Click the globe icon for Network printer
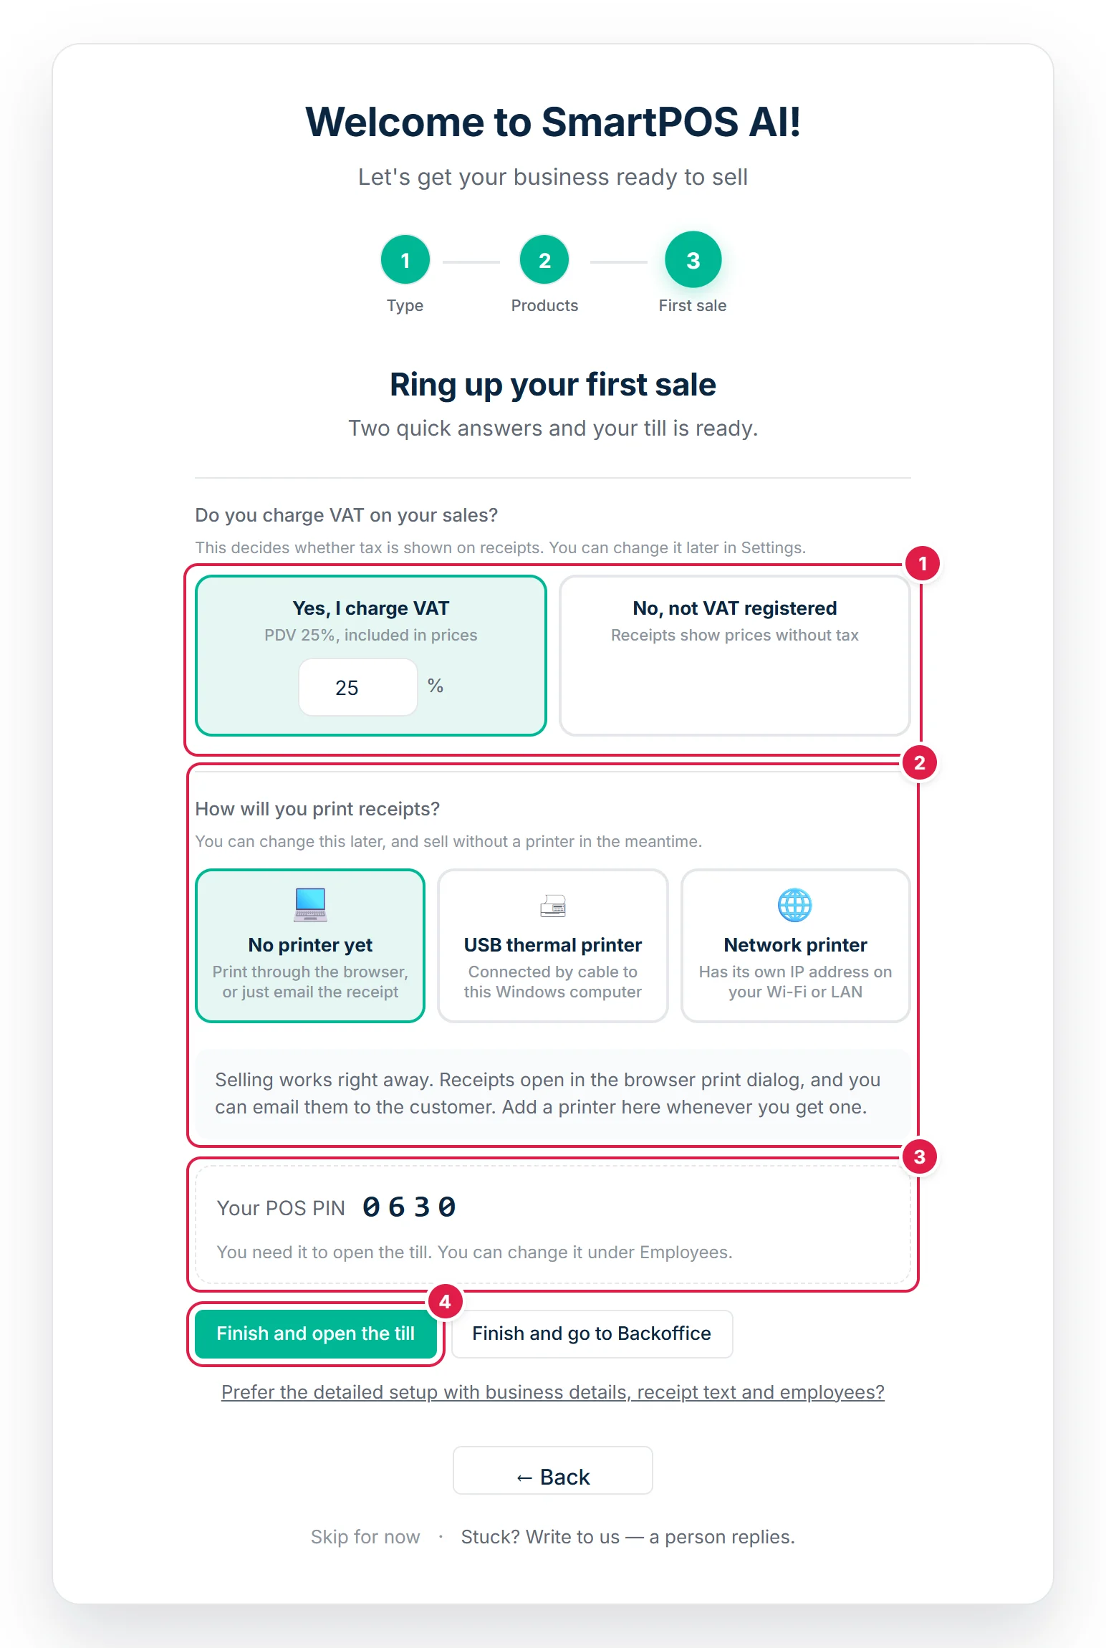 [x=795, y=905]
